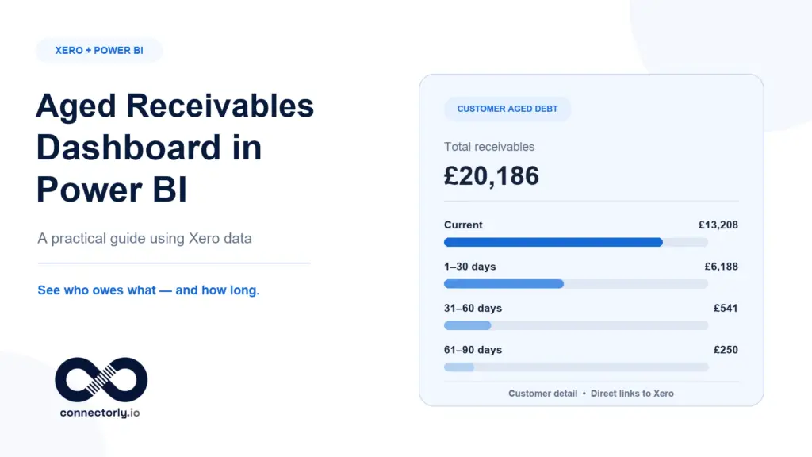The image size is (812, 457).
Task: Click the Aged Receivables Dashboard heading
Action: tap(175, 148)
